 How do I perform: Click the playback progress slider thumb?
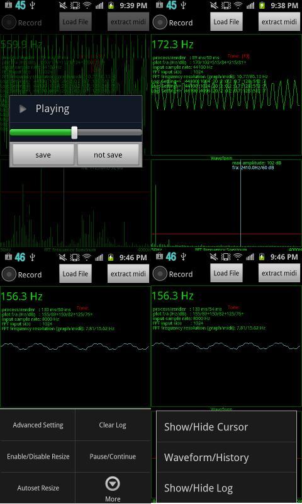coord(74,132)
